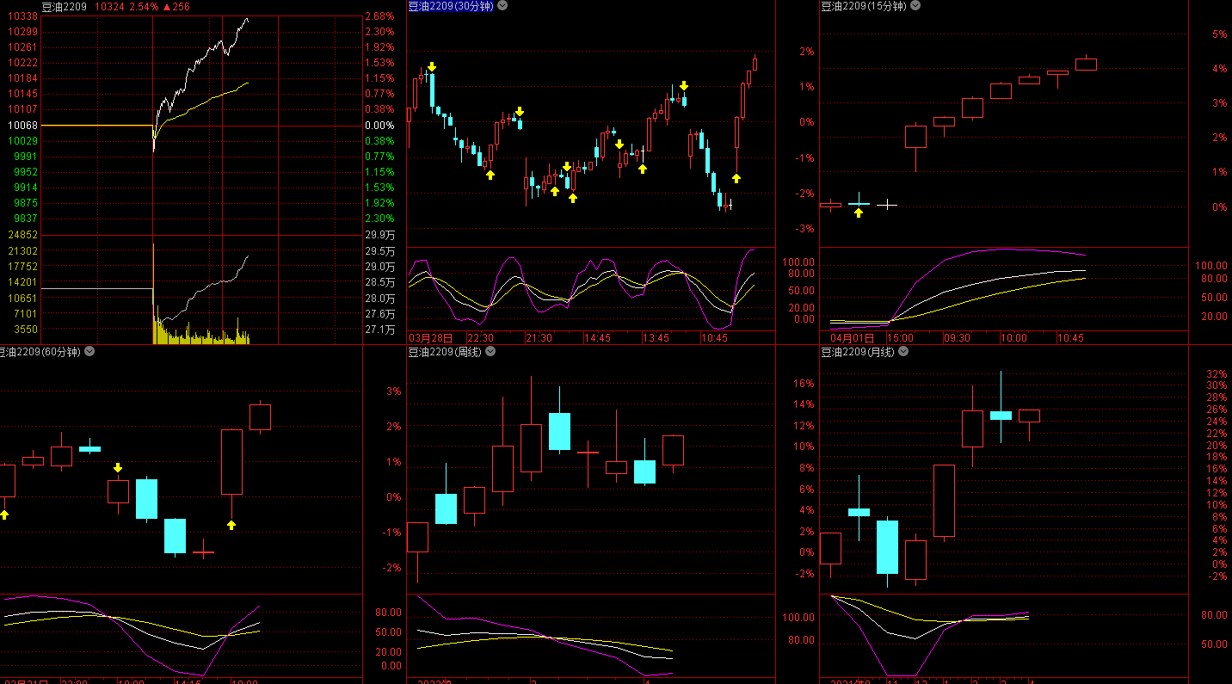Click price axis label 10107

[x=22, y=109]
